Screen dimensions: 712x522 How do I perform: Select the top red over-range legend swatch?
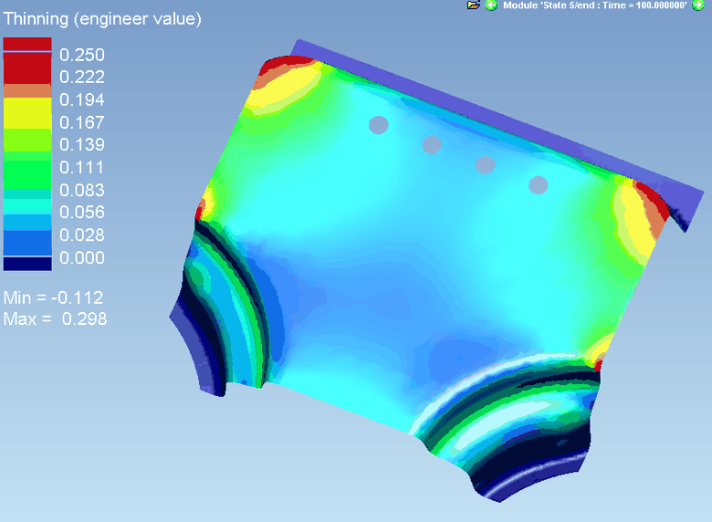27,44
